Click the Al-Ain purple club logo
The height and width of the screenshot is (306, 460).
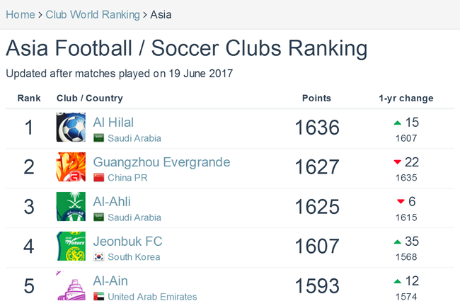click(71, 285)
